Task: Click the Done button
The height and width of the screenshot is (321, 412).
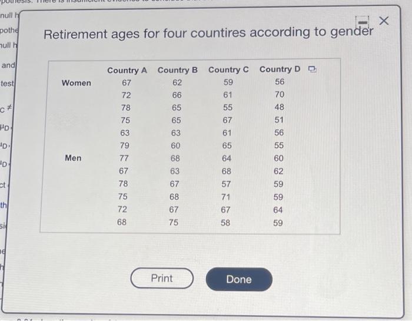Action: 239,279
